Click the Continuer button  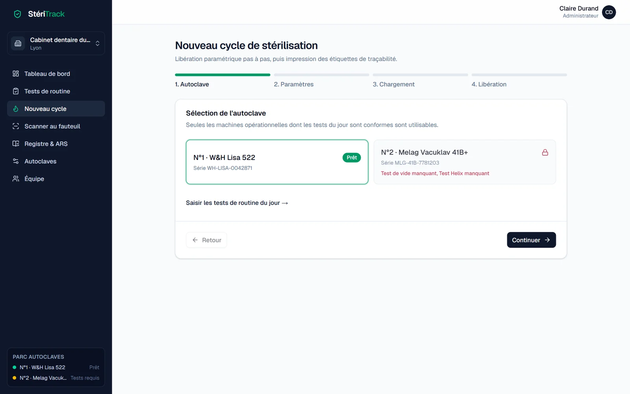click(531, 240)
